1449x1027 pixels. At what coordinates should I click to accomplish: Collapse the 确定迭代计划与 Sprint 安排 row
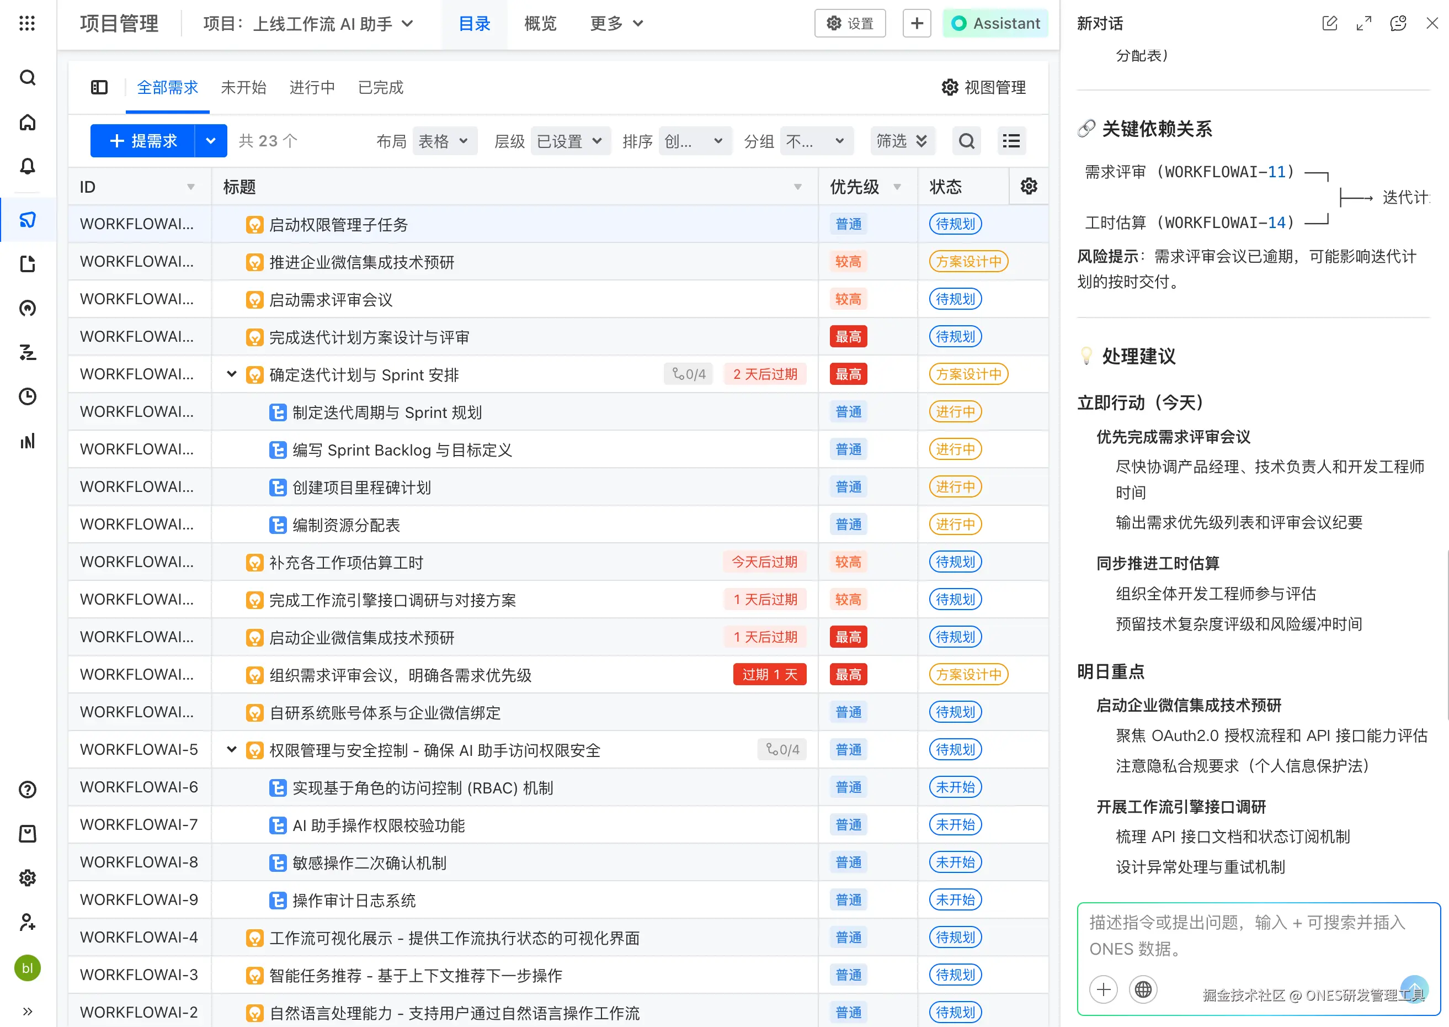231,374
